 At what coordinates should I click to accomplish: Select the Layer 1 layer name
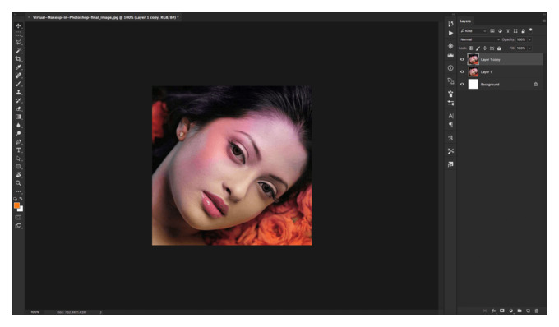coord(487,72)
